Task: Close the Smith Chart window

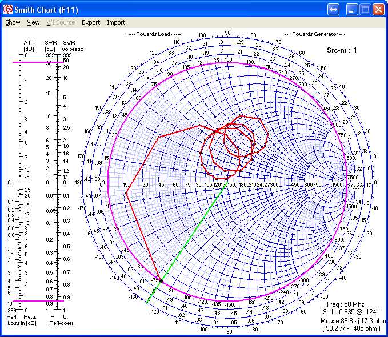Action: (378, 10)
